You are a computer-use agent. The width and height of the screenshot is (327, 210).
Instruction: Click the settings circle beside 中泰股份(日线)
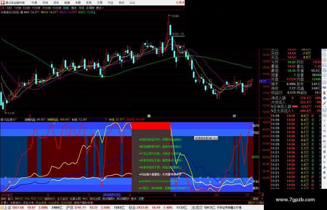pos(22,13)
